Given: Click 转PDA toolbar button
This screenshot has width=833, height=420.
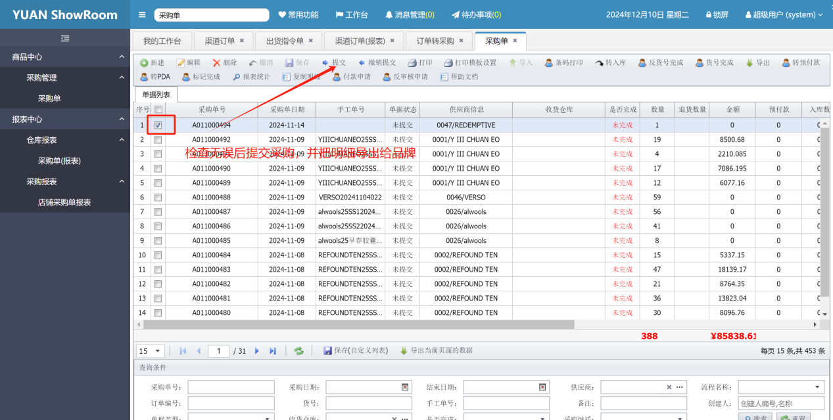Looking at the screenshot, I should [x=155, y=77].
